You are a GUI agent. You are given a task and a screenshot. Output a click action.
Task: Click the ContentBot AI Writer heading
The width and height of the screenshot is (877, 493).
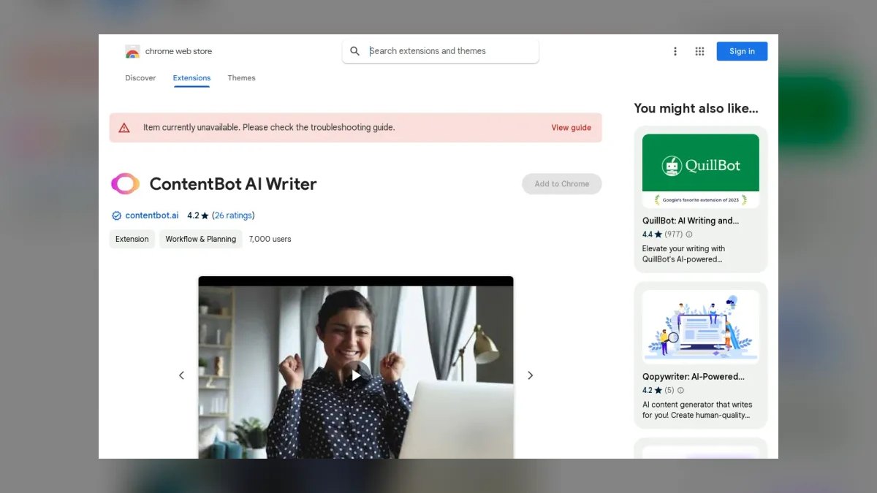(x=233, y=184)
